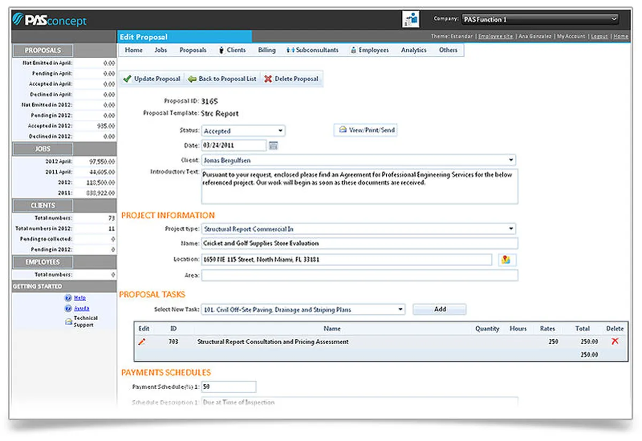The image size is (642, 441).
Task: Click the Ayuda question mark icon
Action: point(68,308)
